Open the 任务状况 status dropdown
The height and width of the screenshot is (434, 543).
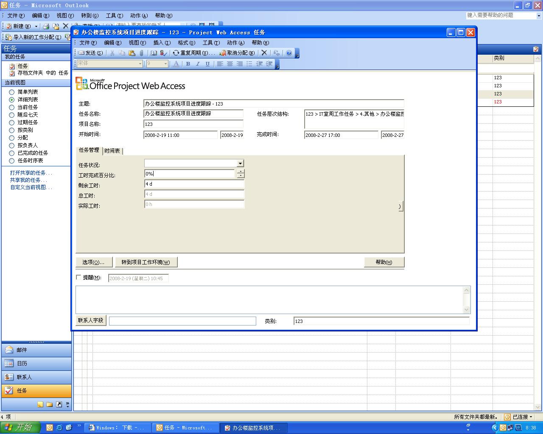240,164
